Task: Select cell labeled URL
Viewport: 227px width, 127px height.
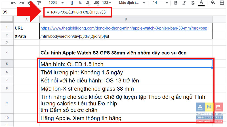Action: (x=26, y=27)
